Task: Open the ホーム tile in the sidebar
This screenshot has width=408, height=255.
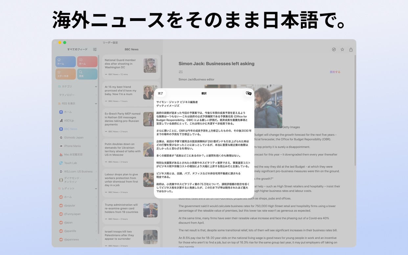Action: pyautogui.click(x=65, y=61)
